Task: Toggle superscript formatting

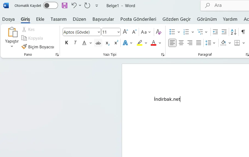Action: coord(116,43)
